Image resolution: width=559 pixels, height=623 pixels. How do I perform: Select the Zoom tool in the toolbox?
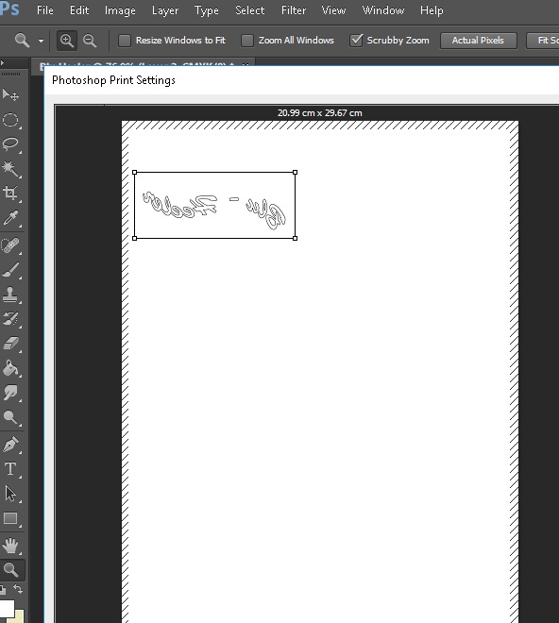(11, 570)
